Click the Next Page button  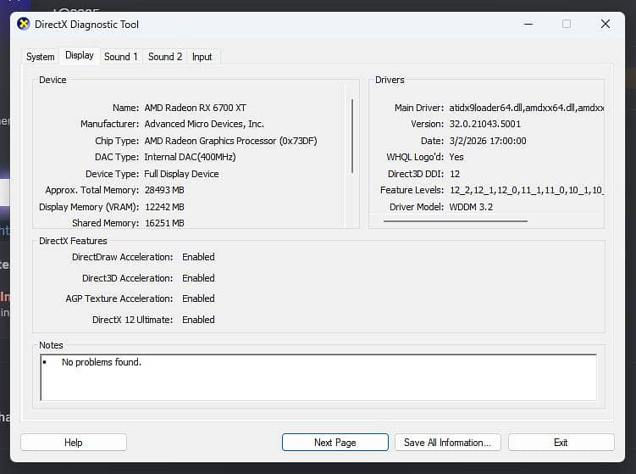click(335, 443)
